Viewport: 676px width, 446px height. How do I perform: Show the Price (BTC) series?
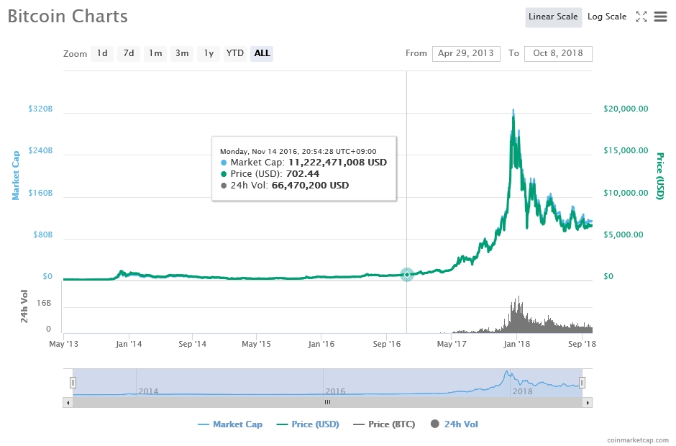[384, 424]
